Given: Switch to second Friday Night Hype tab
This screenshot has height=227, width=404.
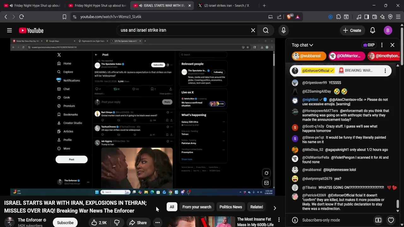Looking at the screenshot, I should (x=97, y=5).
